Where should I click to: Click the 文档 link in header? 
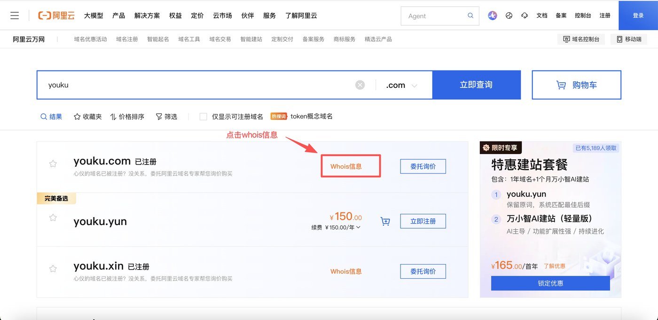point(542,16)
